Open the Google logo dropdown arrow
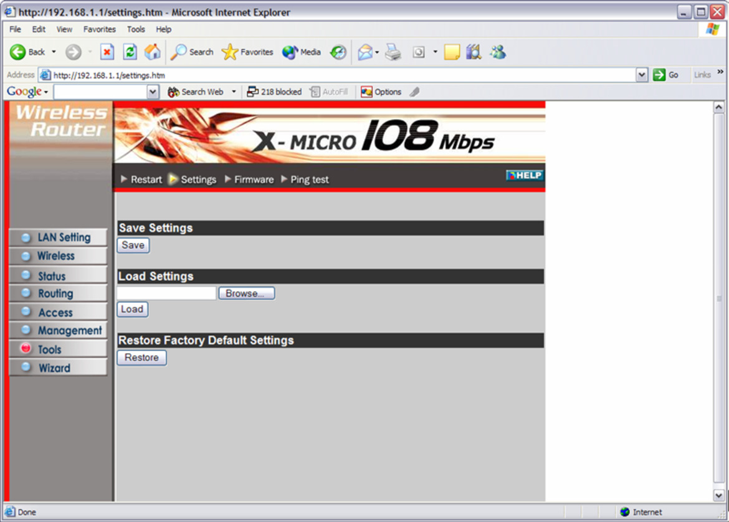The width and height of the screenshot is (729, 522). pos(46,92)
